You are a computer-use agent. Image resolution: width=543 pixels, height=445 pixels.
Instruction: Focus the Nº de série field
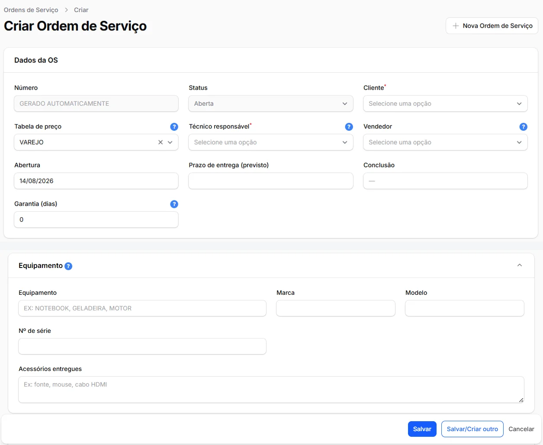[x=142, y=346]
